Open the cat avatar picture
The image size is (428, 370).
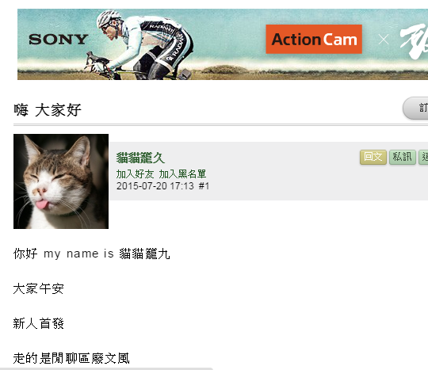[61, 181]
